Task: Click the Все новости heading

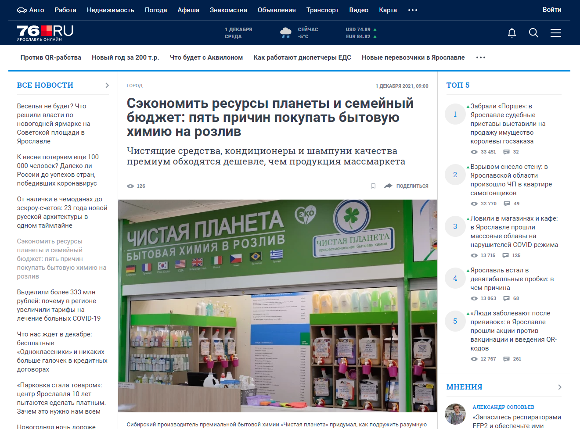Action: pos(45,85)
